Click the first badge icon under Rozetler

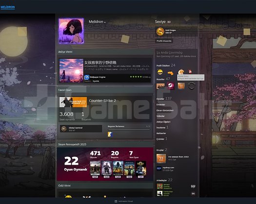[x=160, y=86]
